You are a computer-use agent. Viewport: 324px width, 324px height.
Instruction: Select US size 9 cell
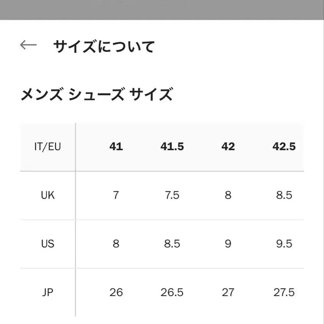pyautogui.click(x=228, y=243)
